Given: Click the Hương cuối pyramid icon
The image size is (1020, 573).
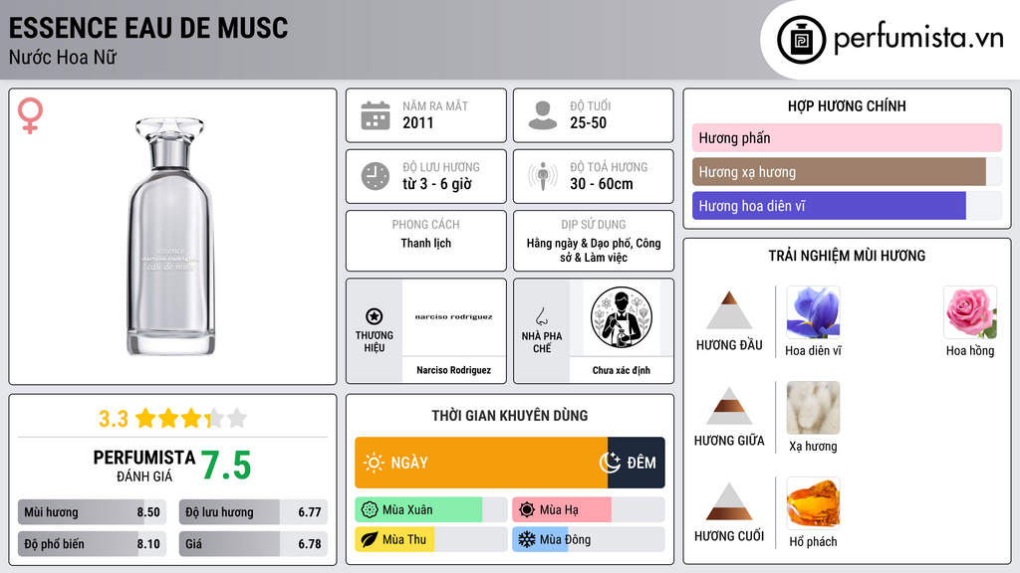Looking at the screenshot, I should (x=729, y=501).
